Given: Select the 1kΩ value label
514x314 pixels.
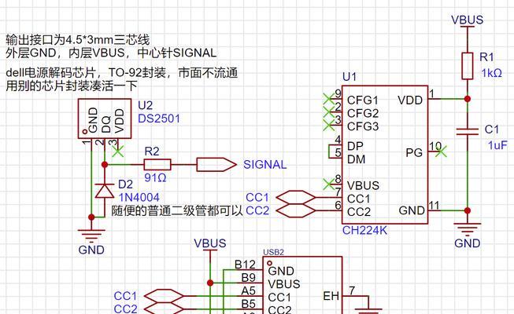Looking at the screenshot, I should coord(491,73).
